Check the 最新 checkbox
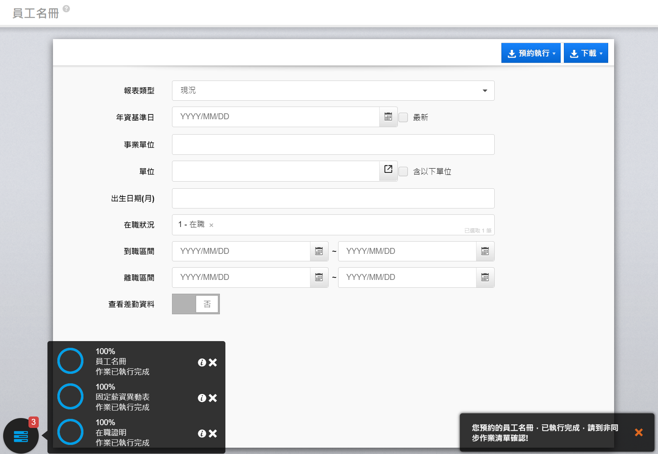This screenshot has height=454, width=658. pyautogui.click(x=403, y=118)
